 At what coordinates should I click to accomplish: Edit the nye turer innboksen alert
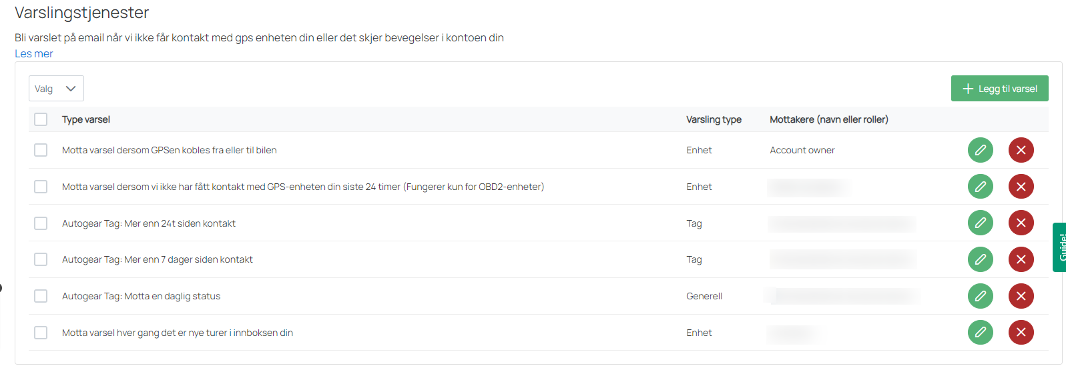click(980, 332)
